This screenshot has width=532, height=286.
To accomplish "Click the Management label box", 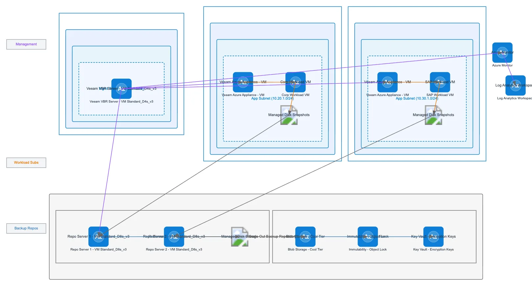I will [26, 44].
